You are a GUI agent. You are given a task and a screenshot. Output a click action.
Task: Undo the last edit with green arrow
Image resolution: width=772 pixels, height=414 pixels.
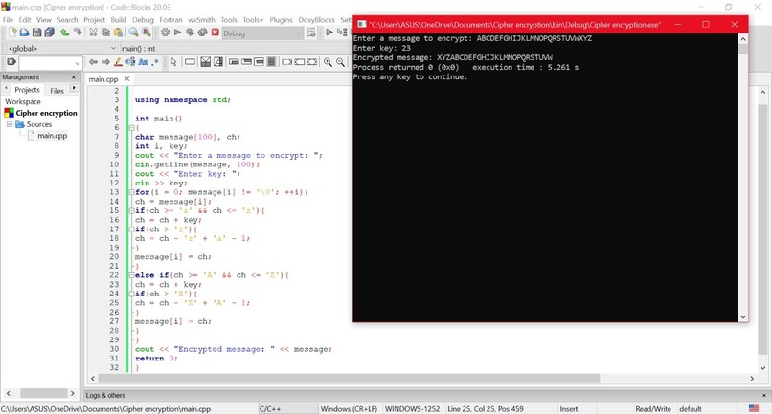pos(65,33)
